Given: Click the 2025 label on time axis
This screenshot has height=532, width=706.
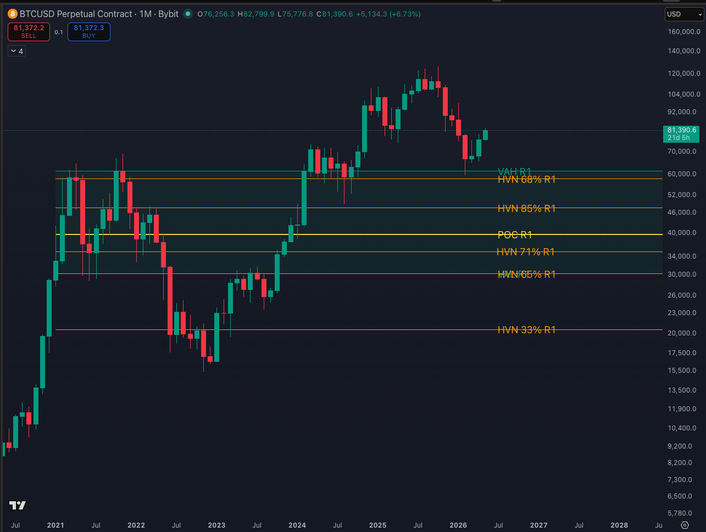Looking at the screenshot, I should pos(377,525).
